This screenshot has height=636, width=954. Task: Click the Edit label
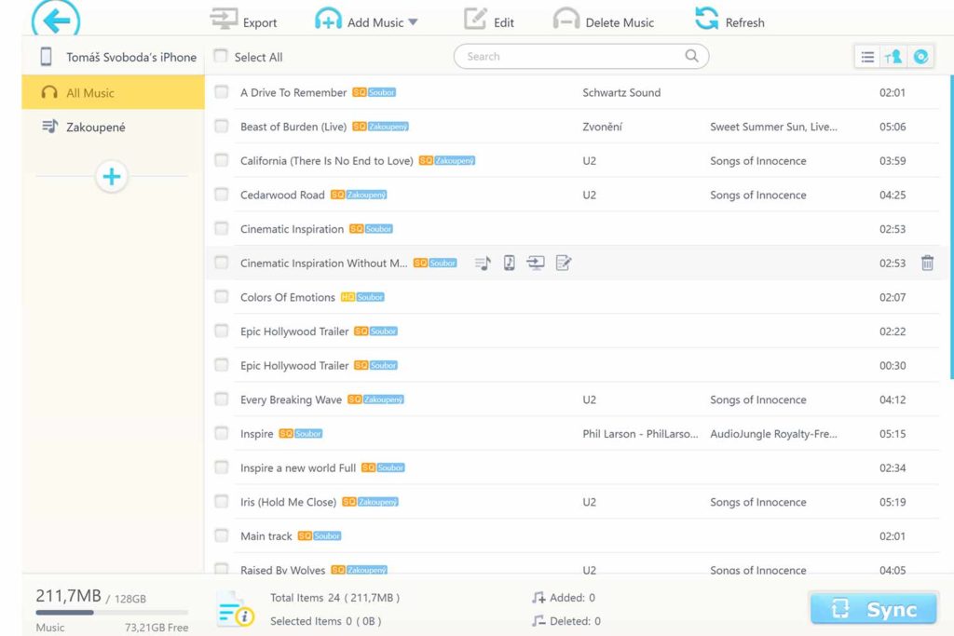(504, 22)
